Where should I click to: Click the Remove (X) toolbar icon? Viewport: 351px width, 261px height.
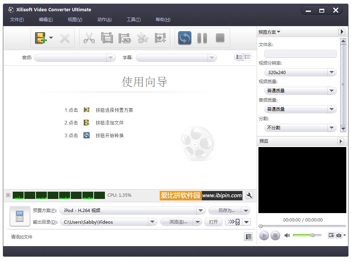point(65,38)
